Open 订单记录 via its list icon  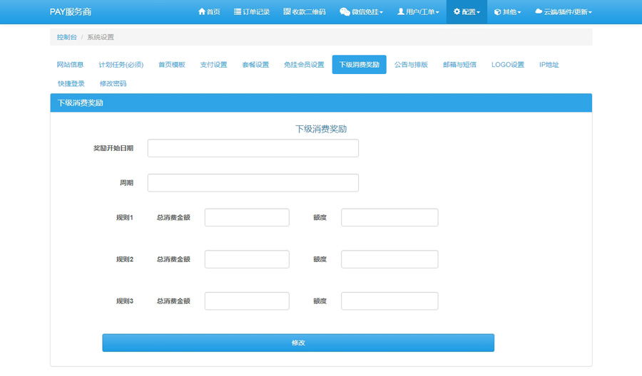(238, 12)
